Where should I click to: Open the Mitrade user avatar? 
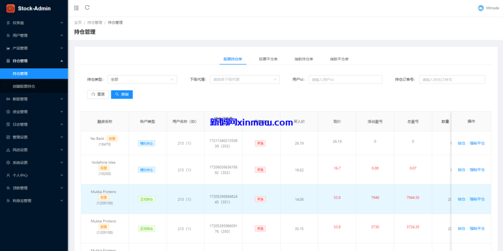coord(480,8)
